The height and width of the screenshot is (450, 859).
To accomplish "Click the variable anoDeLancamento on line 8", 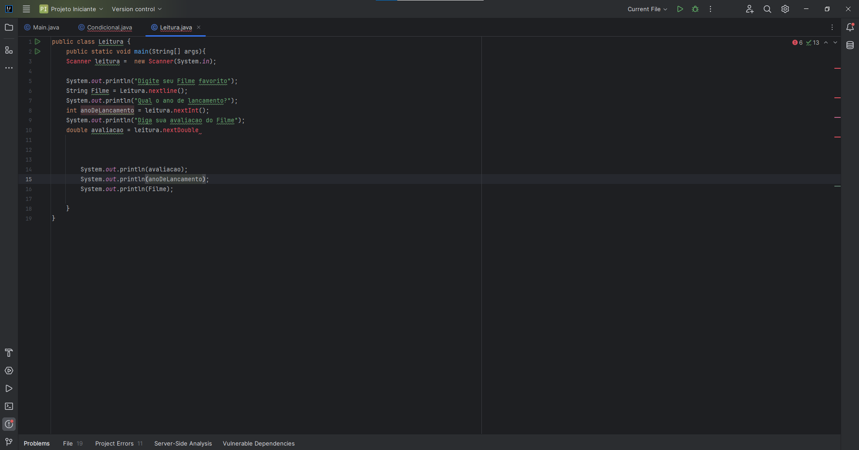I will pos(107,110).
